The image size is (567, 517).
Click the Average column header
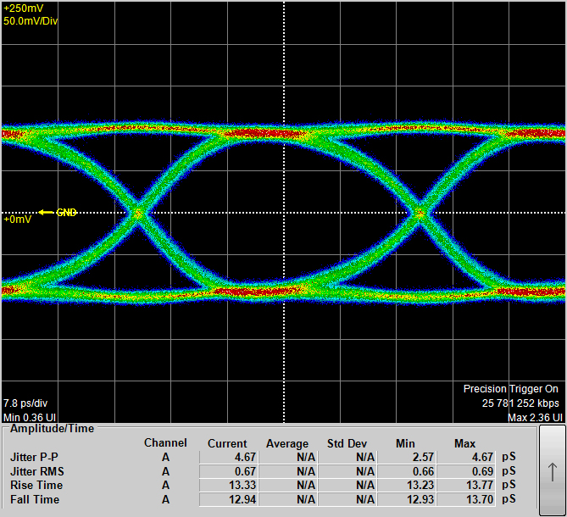coord(287,443)
